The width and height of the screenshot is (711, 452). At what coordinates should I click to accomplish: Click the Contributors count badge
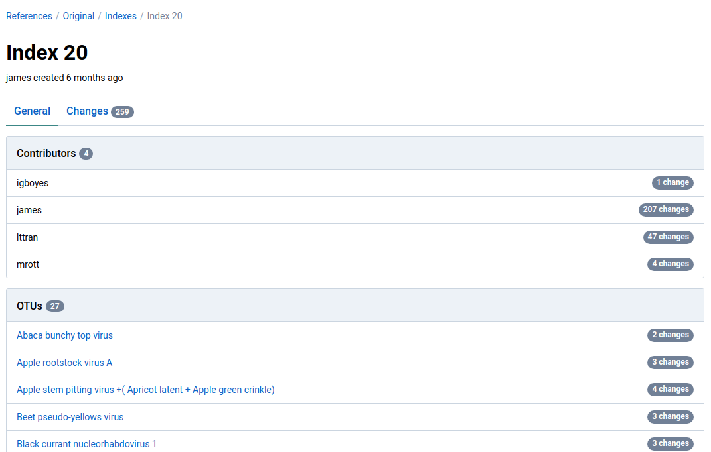86,154
